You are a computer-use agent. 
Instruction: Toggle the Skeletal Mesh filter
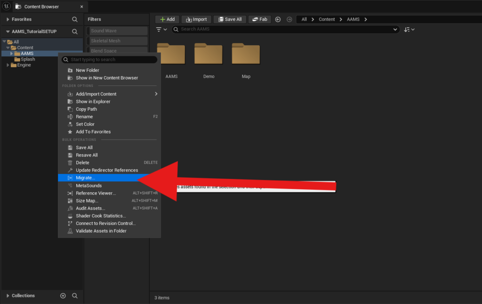(117, 41)
